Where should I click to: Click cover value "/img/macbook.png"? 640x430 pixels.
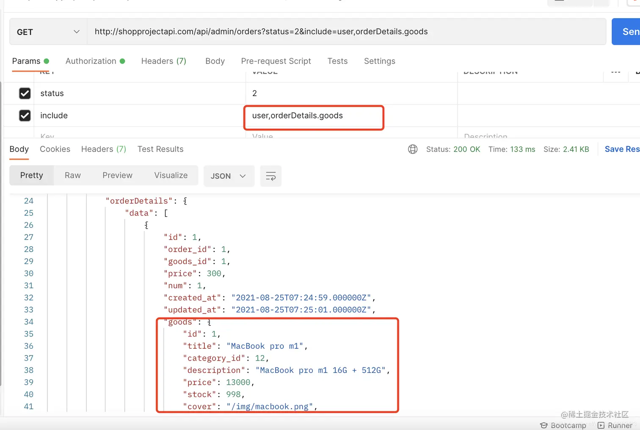click(x=270, y=407)
